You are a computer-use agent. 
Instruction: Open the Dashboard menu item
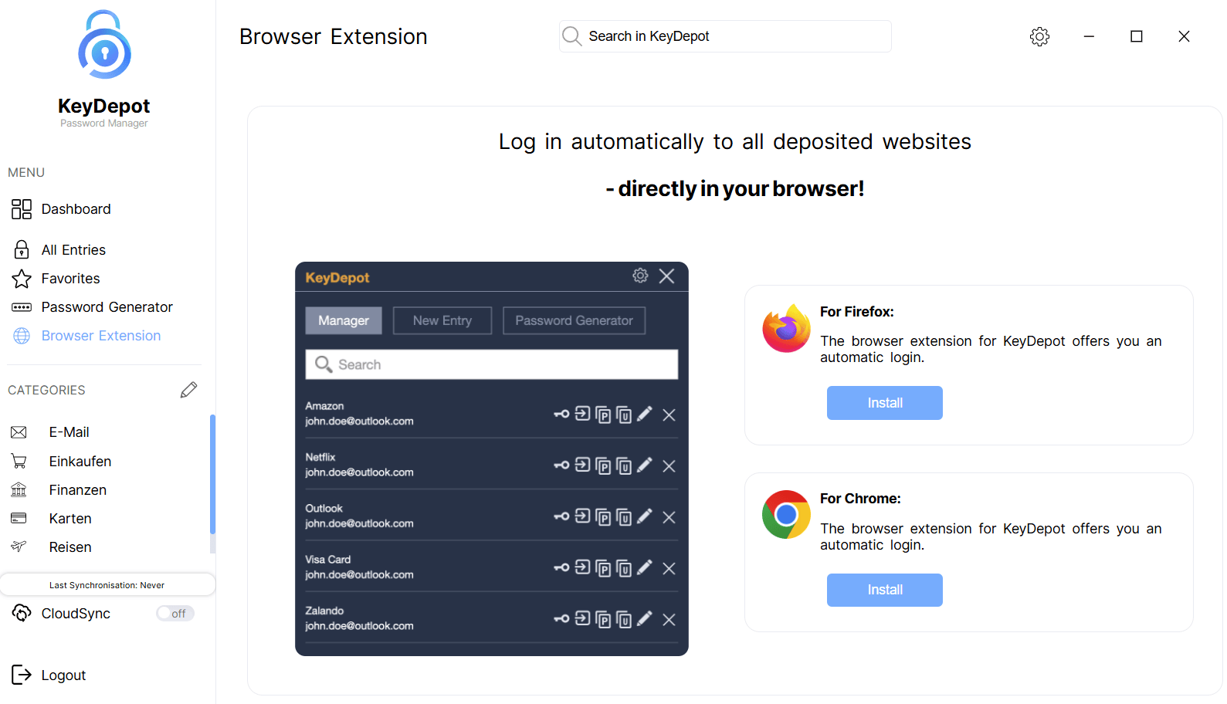coord(76,209)
